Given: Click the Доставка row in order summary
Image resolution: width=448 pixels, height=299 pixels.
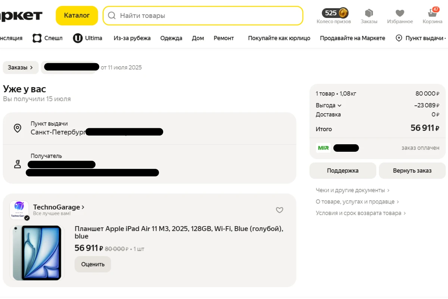Looking at the screenshot, I should click(x=377, y=115).
